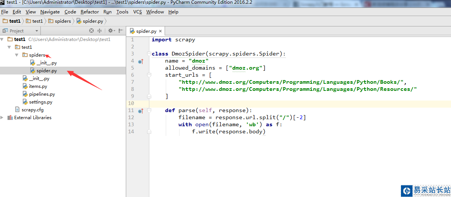This screenshot has width=451, height=197.
Task: Hide the Project tool window
Action: point(121,31)
